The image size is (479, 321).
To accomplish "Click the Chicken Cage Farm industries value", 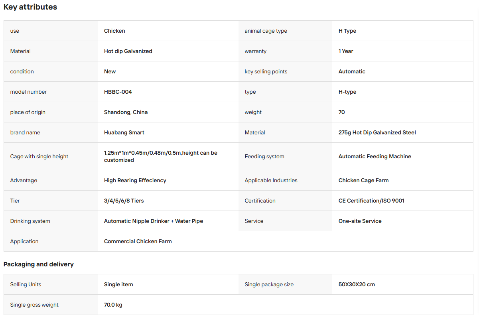I will (364, 180).
